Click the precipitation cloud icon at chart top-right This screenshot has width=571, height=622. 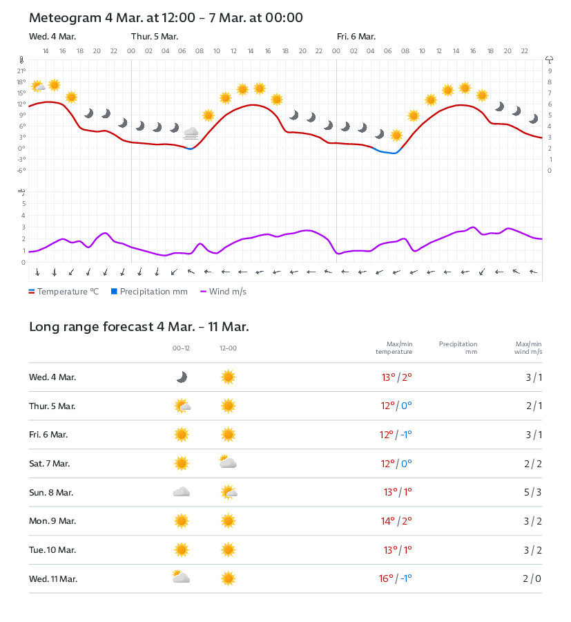[x=550, y=60]
